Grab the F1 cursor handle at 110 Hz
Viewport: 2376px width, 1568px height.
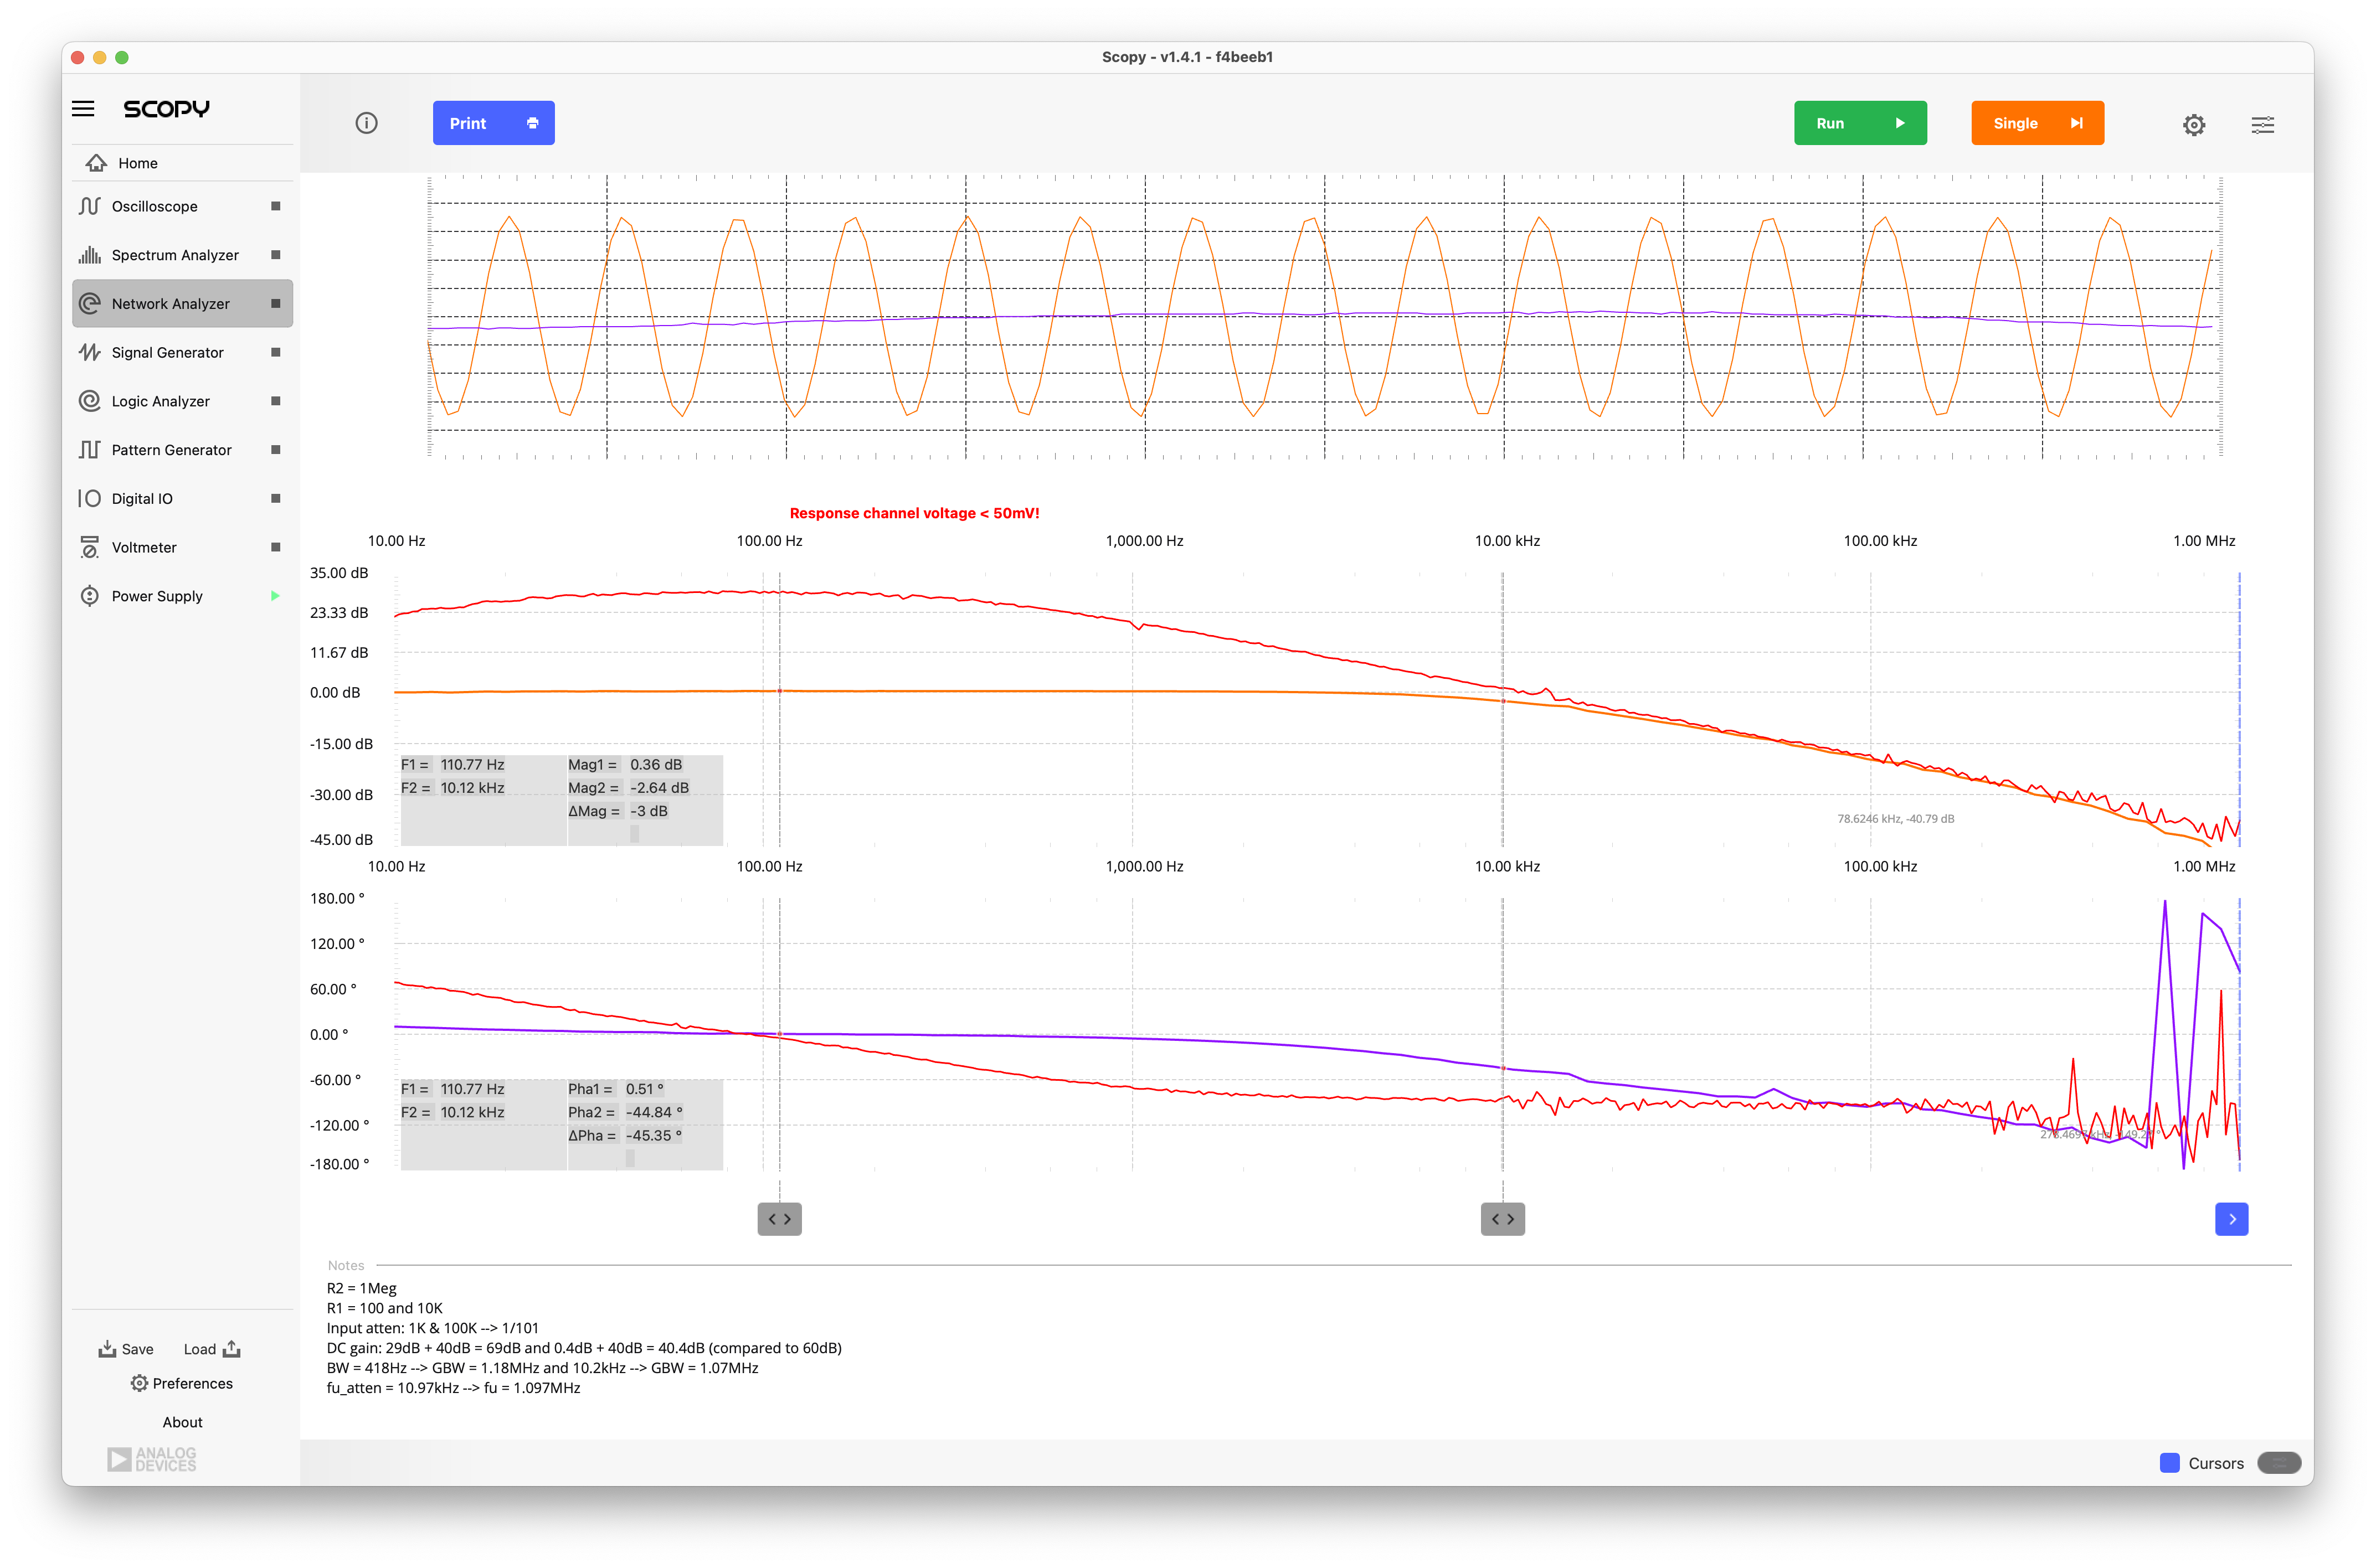coord(779,1219)
